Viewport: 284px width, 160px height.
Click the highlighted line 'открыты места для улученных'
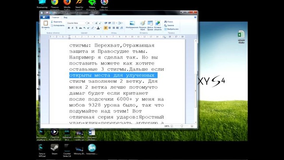(x=114, y=75)
